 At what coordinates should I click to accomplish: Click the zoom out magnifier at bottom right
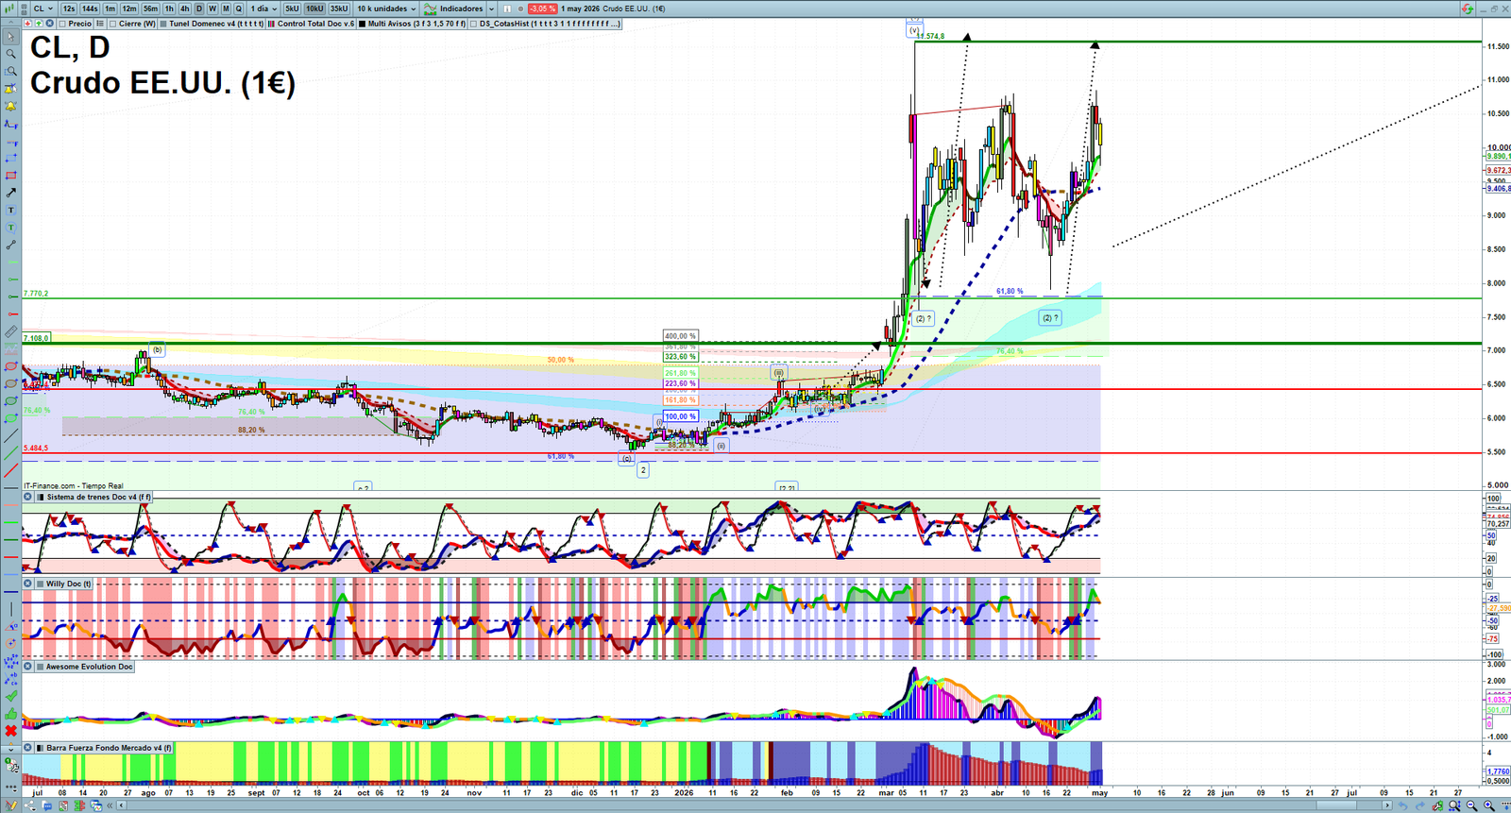pyautogui.click(x=1470, y=805)
